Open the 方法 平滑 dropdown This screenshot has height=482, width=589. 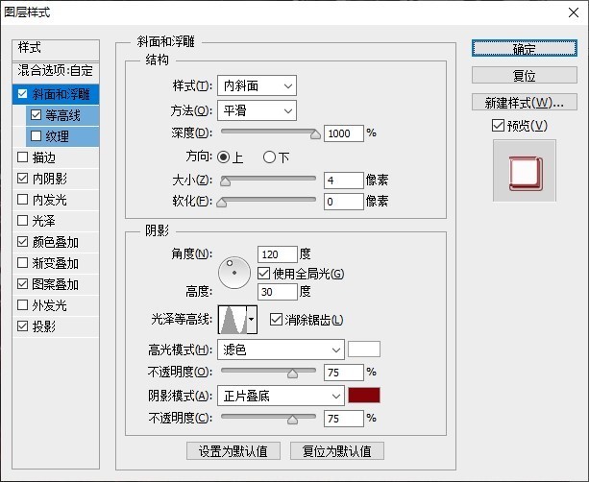tap(258, 110)
